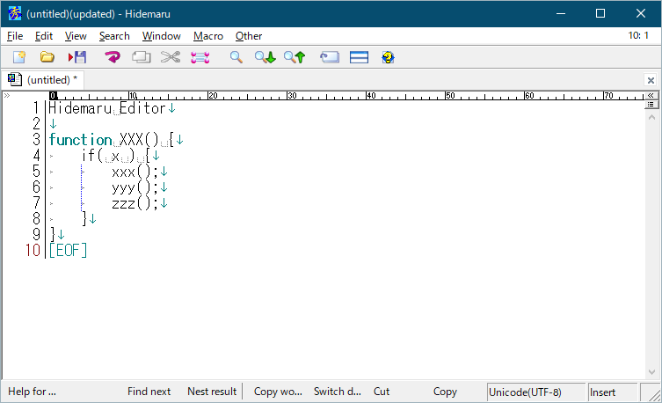Click the scrollbar up arrow

(x=651, y=117)
